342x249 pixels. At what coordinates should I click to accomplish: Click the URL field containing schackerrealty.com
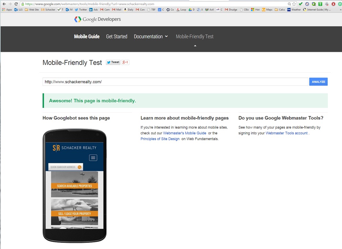[x=175, y=82]
